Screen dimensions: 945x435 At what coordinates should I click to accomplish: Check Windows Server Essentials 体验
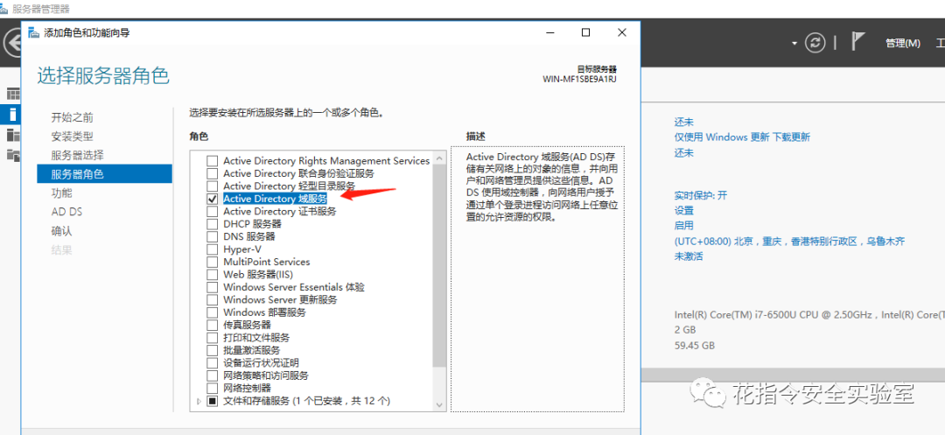pos(212,287)
